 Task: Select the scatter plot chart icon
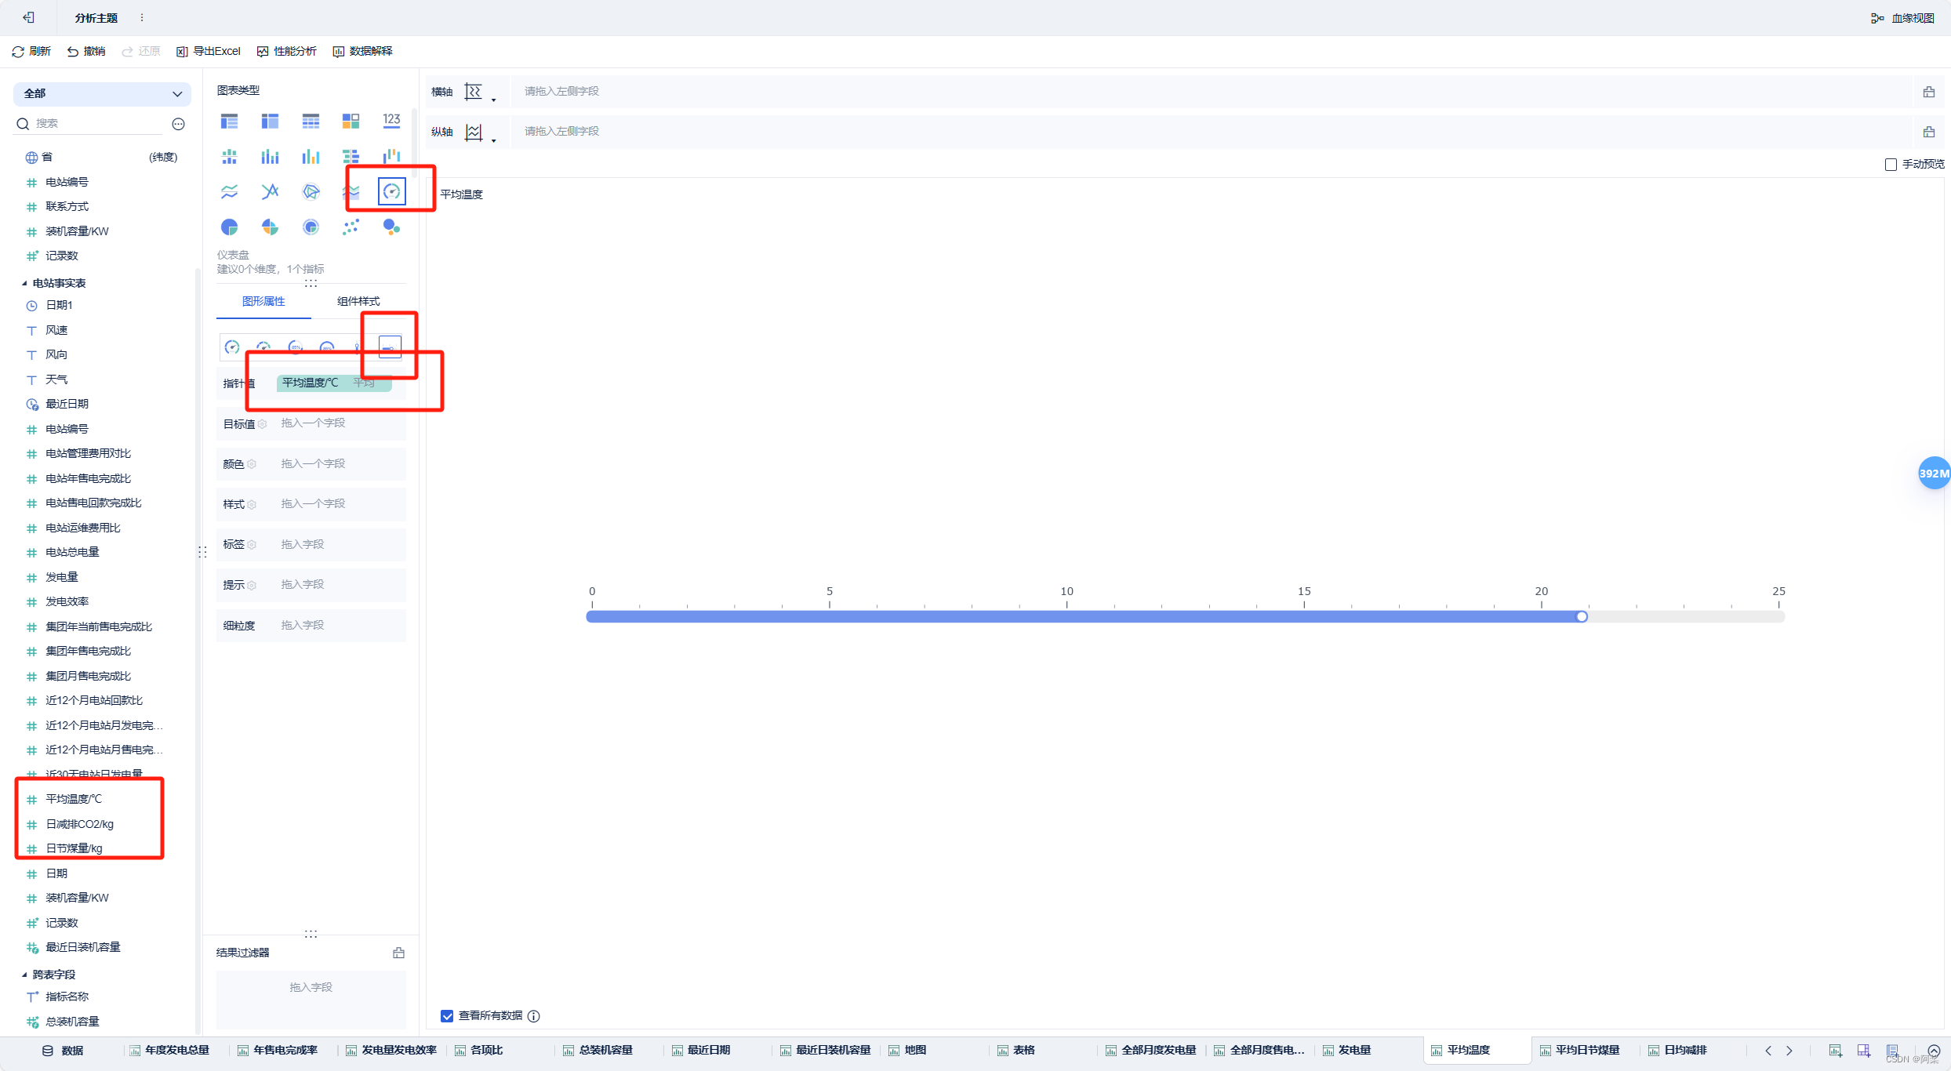click(351, 227)
